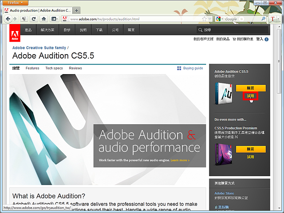Screen dimensions: 284x213
Task: Open the Buying guide link
Action: (193, 68)
